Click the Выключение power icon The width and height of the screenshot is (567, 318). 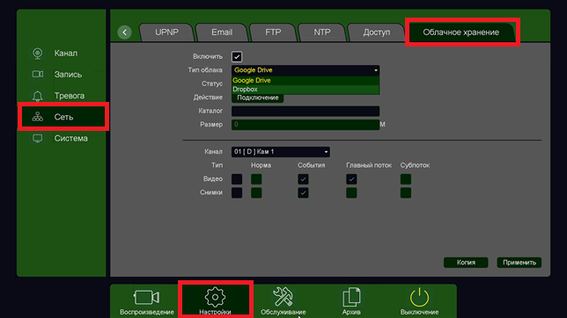(x=419, y=298)
